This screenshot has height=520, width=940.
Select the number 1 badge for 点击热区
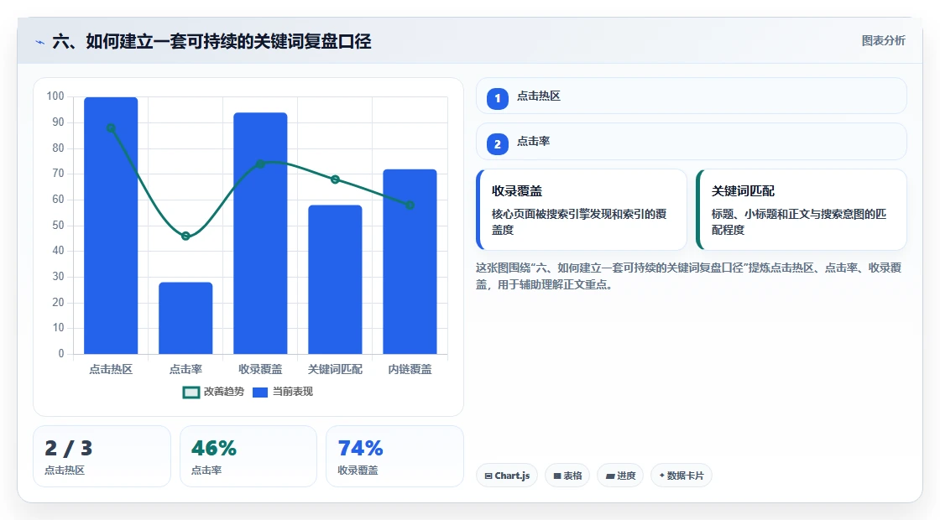(x=497, y=99)
